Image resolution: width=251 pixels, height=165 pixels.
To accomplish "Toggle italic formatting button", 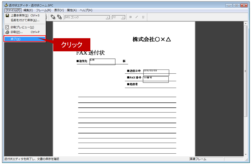I will point(137,17).
